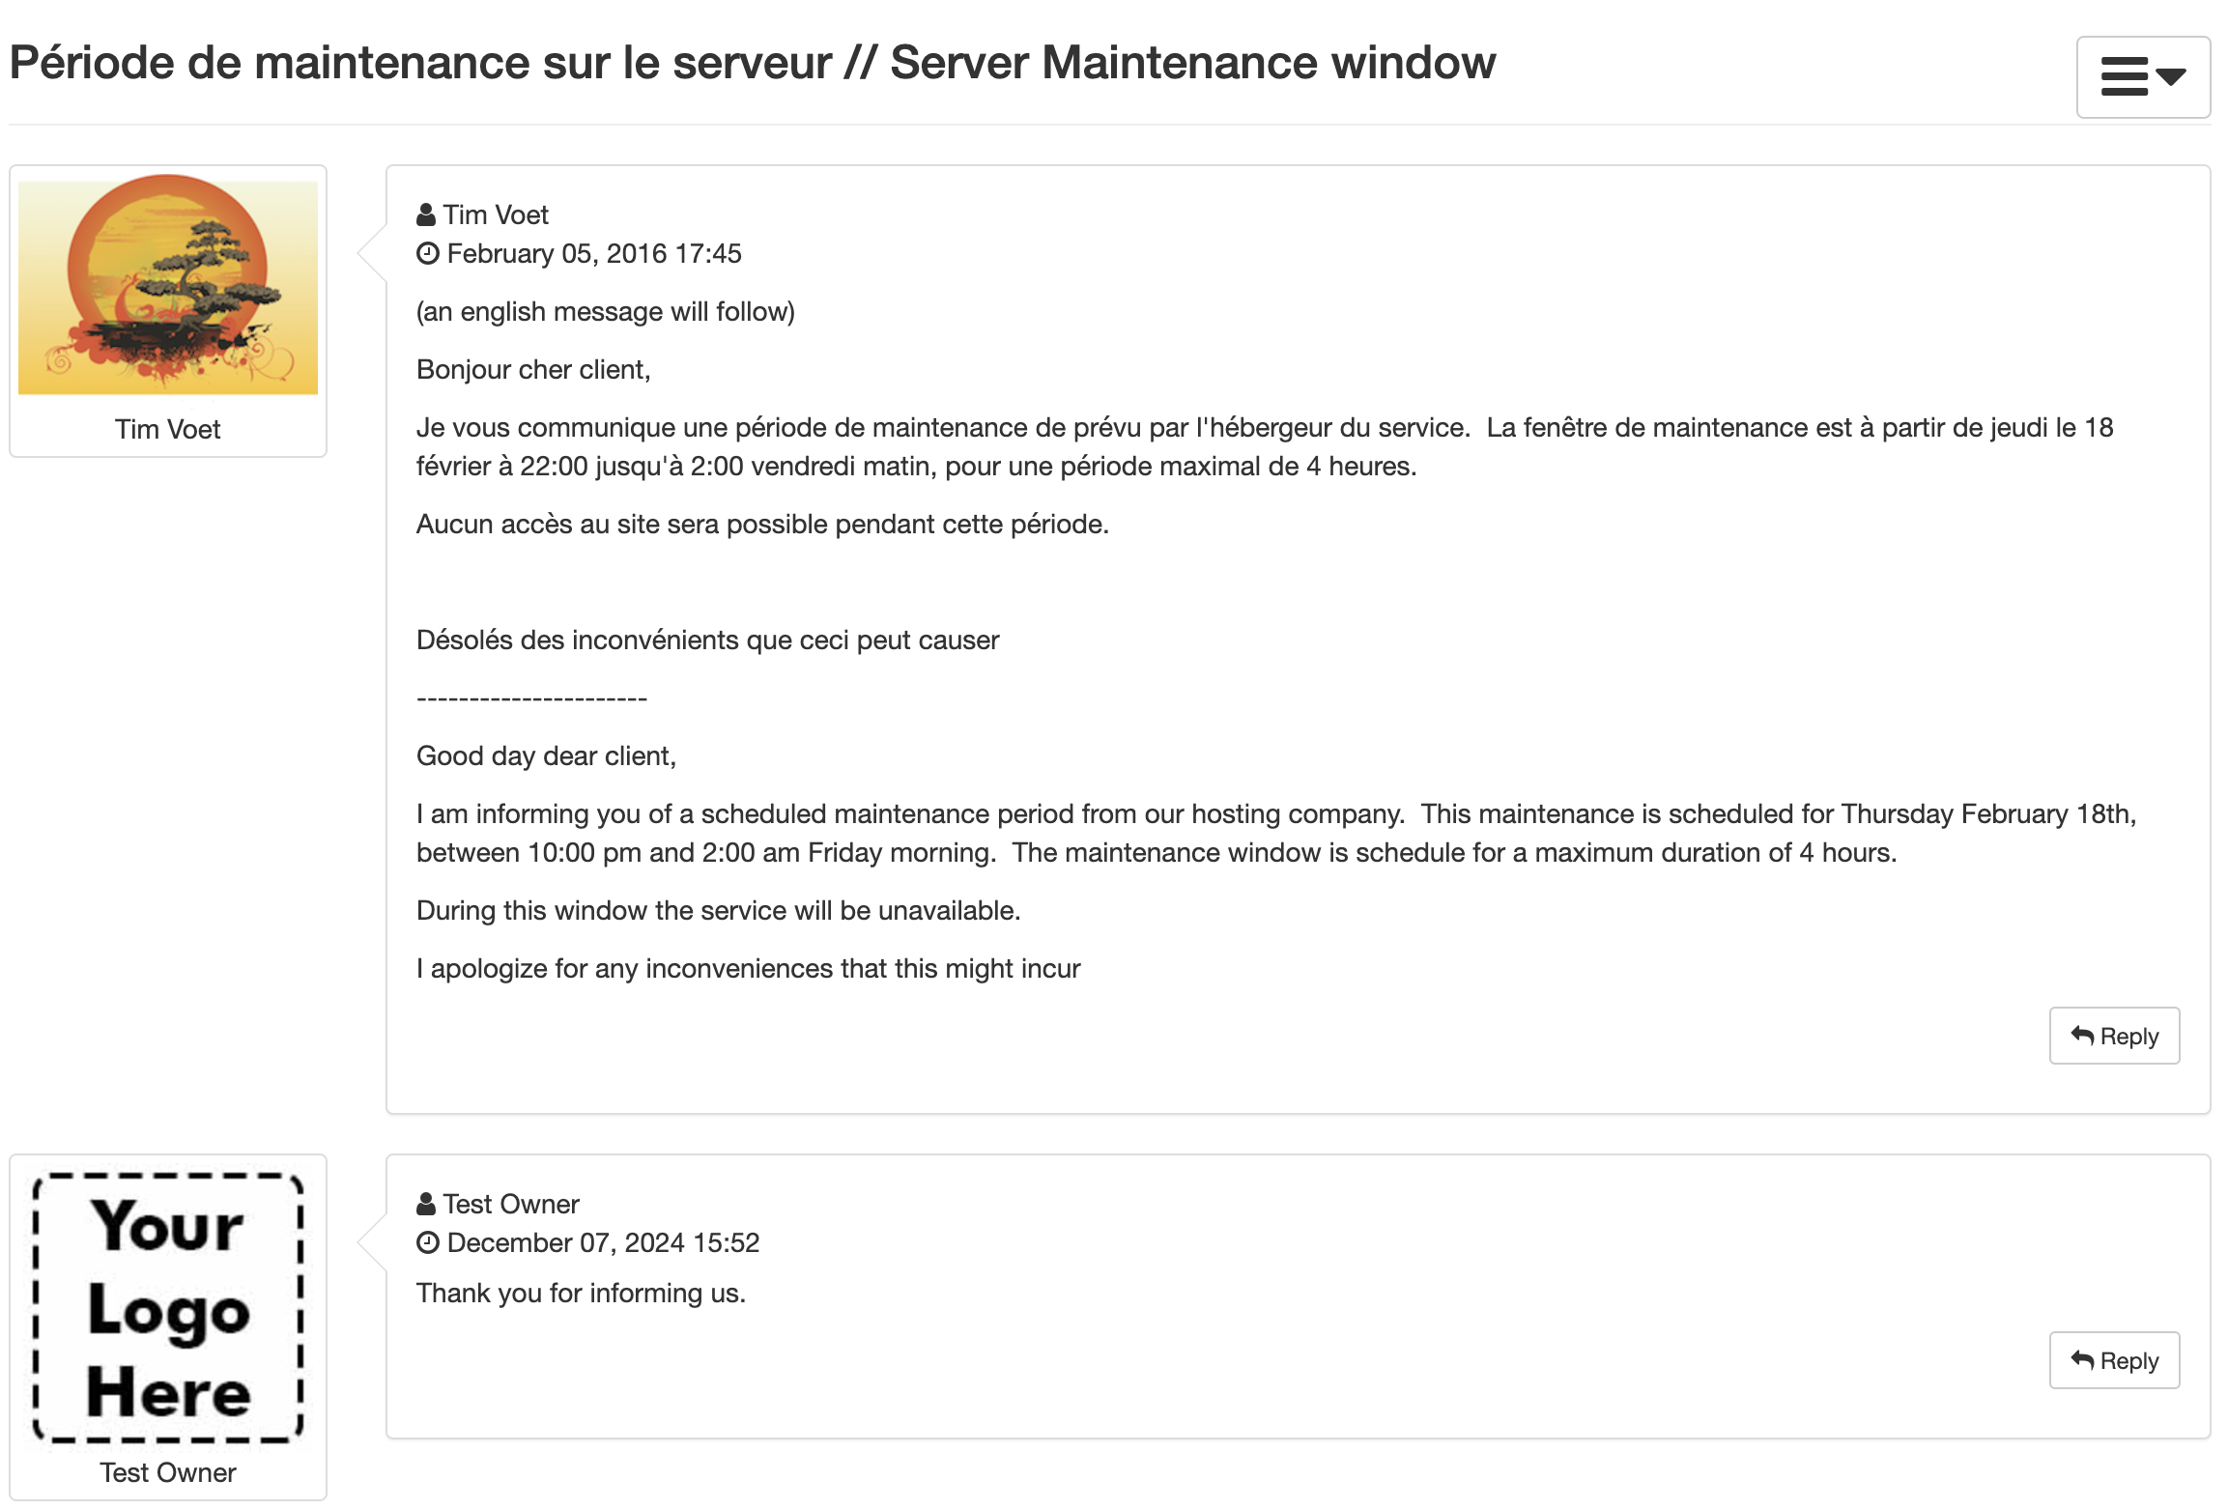Click the 'Thank you for informing us.' message
The image size is (2228, 1509).
[x=581, y=1294]
